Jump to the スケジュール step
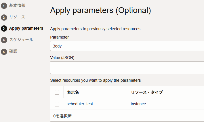 click(21, 40)
